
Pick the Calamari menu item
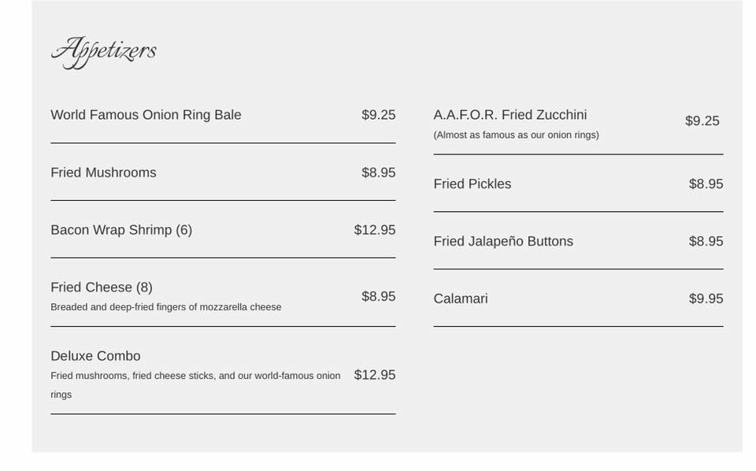pos(460,299)
